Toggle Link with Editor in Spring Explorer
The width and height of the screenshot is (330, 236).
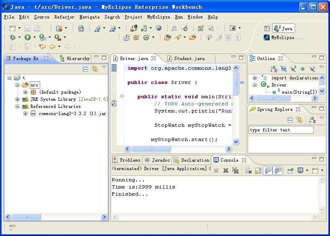[299, 120]
